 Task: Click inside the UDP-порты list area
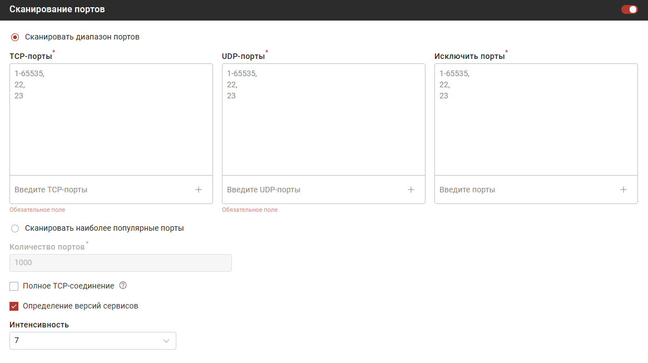click(323, 133)
